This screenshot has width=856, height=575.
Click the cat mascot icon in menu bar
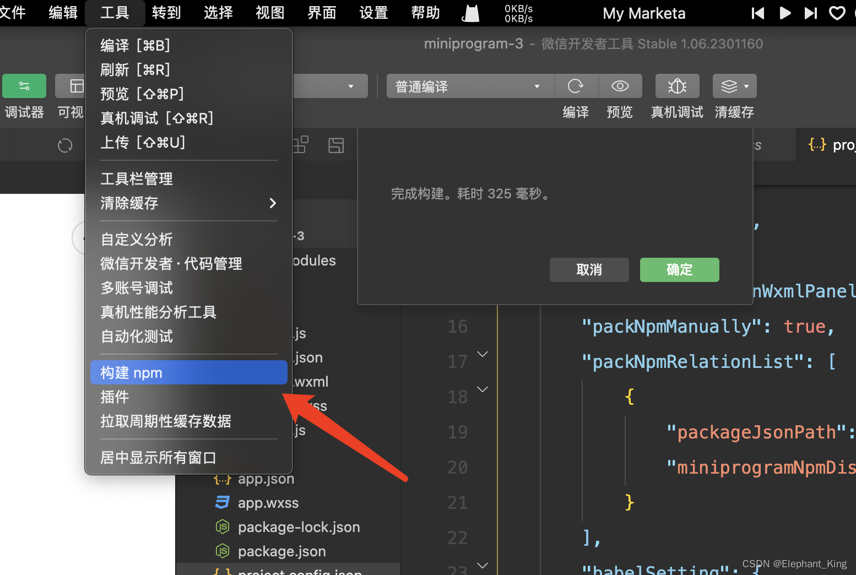point(470,13)
